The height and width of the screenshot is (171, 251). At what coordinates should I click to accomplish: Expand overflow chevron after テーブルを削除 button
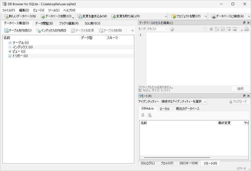point(132,30)
